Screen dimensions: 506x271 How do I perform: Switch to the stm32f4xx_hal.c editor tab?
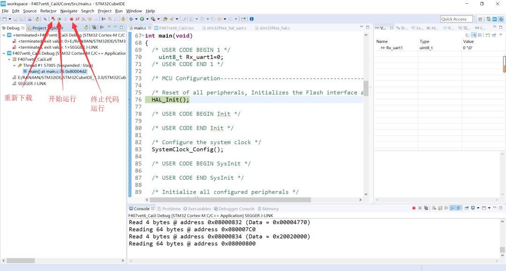pos(272,28)
